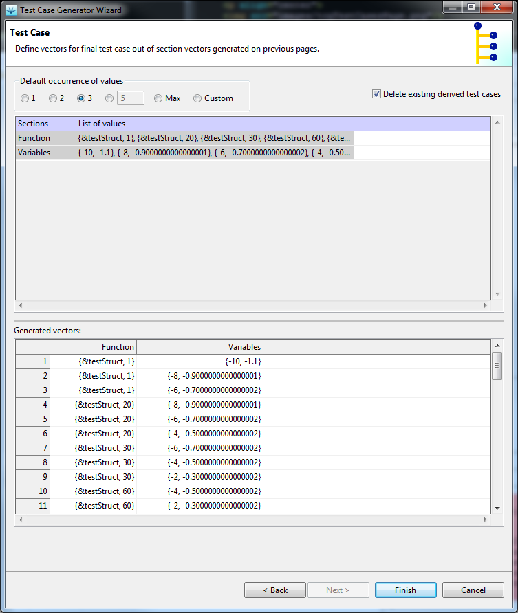The image size is (518, 613).
Task: Select occurrence radio button 2
Action: click(x=53, y=98)
